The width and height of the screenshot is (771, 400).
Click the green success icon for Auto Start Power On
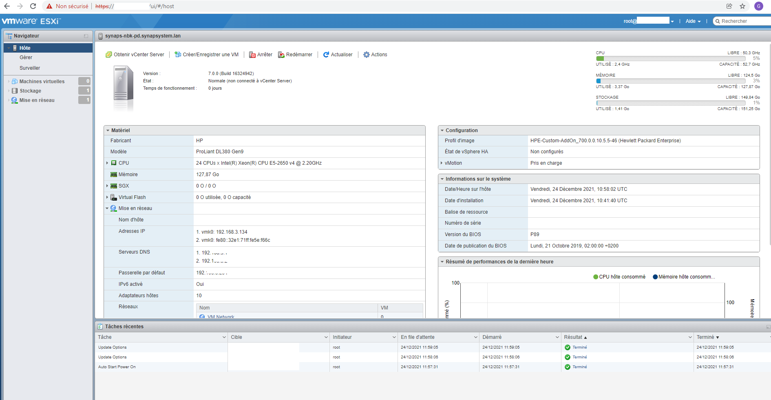pyautogui.click(x=568, y=367)
